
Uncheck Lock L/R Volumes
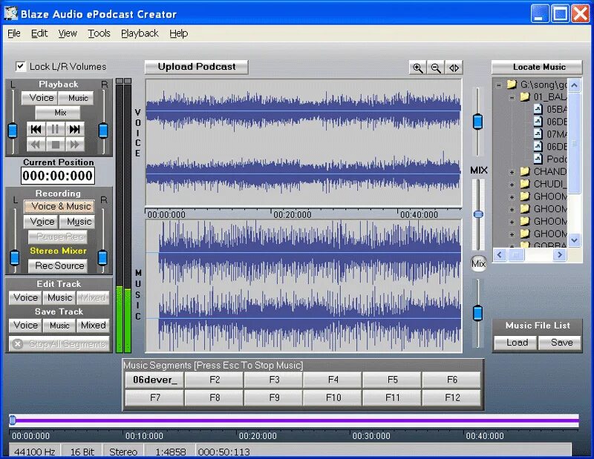point(19,66)
